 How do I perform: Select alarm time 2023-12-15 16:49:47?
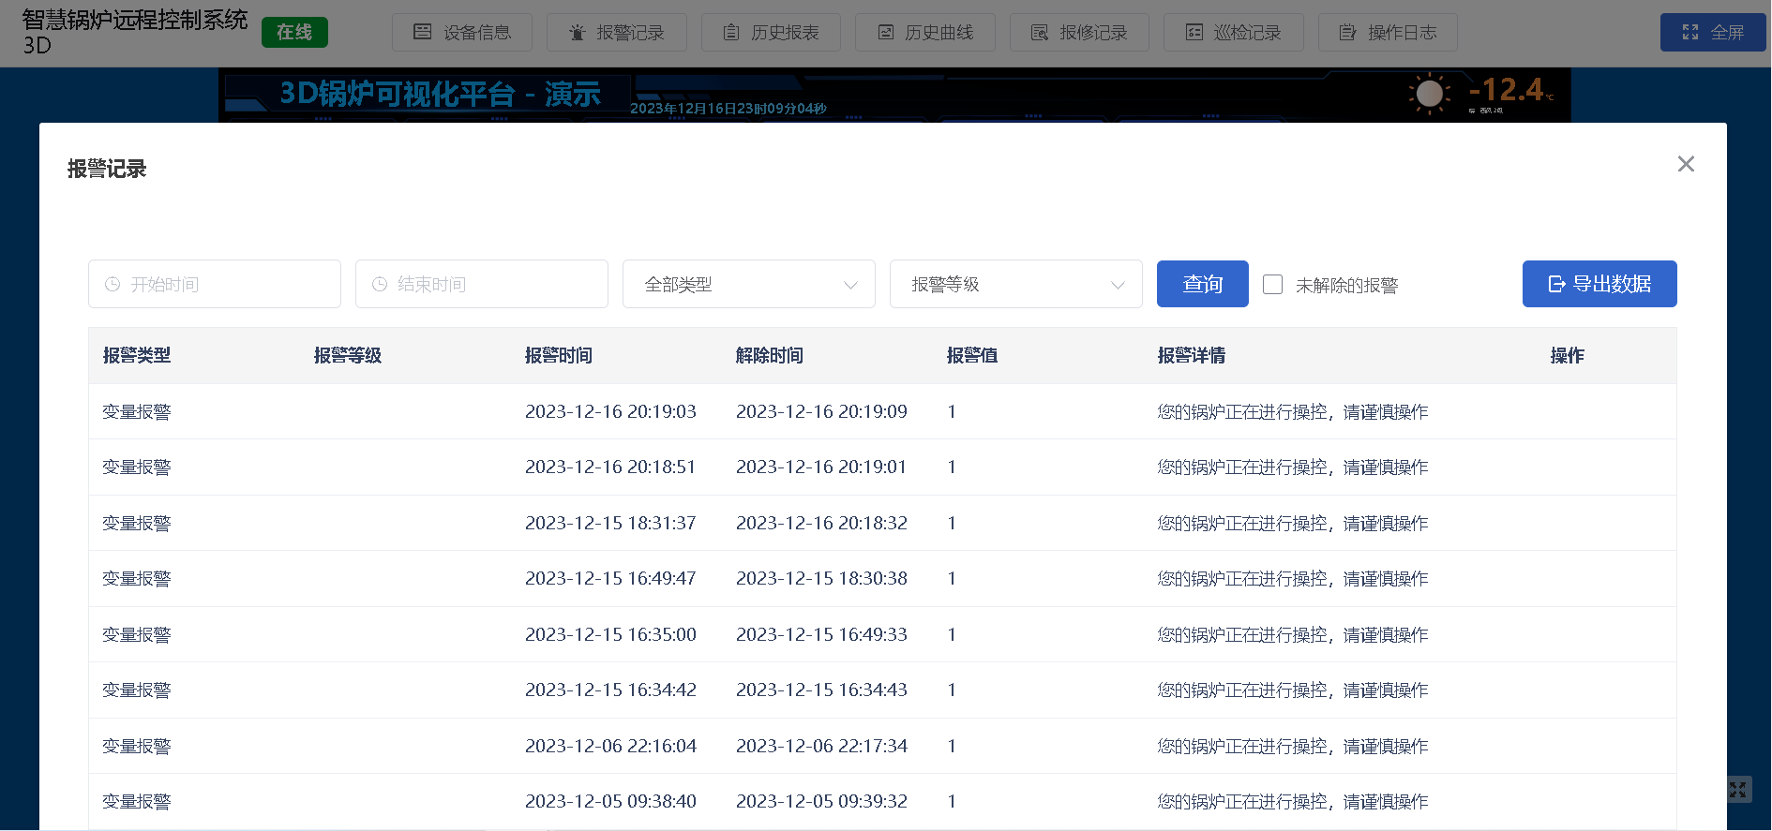(x=610, y=579)
